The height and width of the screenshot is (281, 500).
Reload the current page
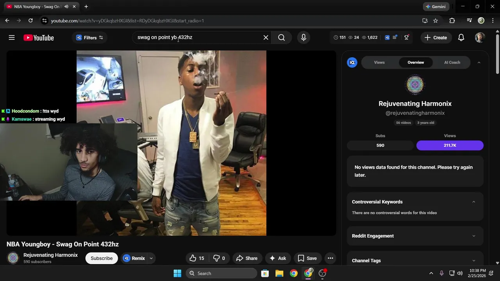(30, 20)
